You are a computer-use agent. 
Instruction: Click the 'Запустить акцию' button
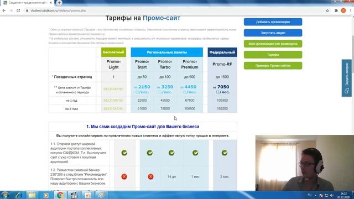(273, 33)
